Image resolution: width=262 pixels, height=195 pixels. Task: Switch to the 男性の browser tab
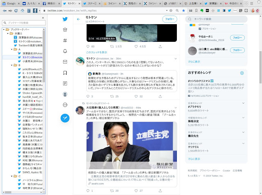point(132,3)
